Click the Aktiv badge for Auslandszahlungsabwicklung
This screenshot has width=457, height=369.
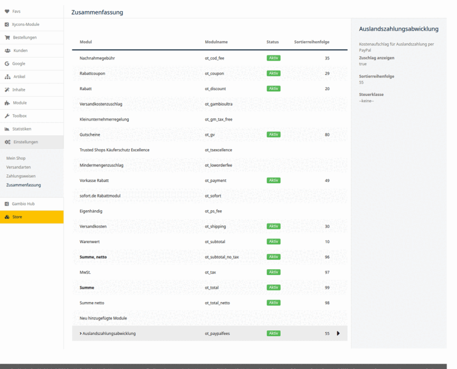point(273,333)
